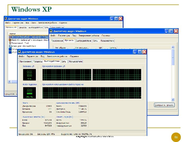
Task: Switch to Сеть tab in the front window
Action: pyautogui.click(x=64, y=62)
